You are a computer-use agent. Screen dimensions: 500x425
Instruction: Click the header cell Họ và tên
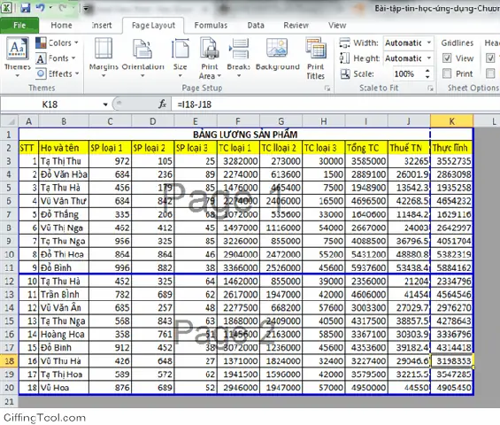64,148
